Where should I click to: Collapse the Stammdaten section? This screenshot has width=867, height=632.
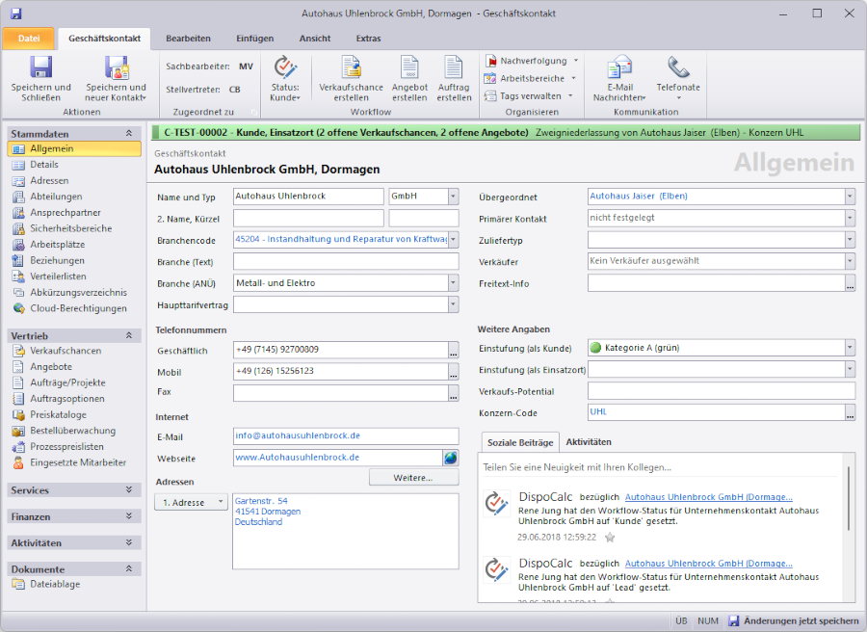click(x=129, y=133)
